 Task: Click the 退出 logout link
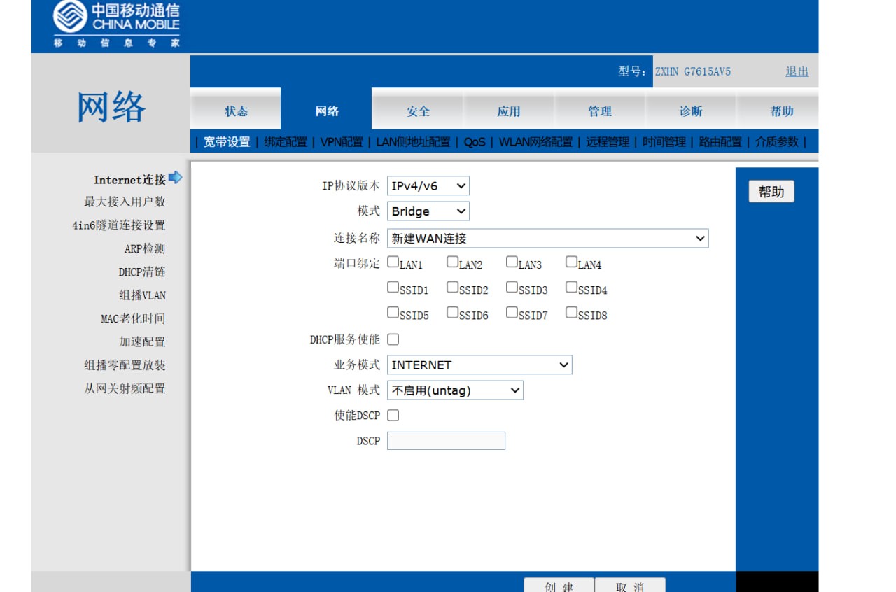click(x=797, y=71)
